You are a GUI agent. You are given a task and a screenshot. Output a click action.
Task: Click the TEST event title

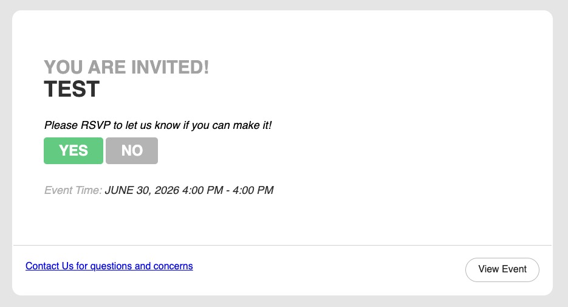[x=72, y=89]
